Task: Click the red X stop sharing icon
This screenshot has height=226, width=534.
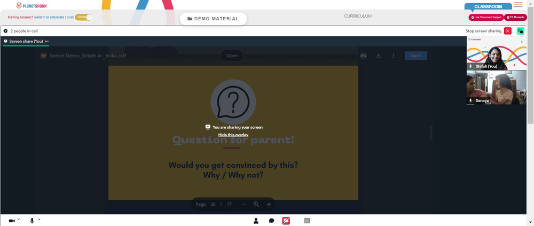Action: [x=508, y=31]
